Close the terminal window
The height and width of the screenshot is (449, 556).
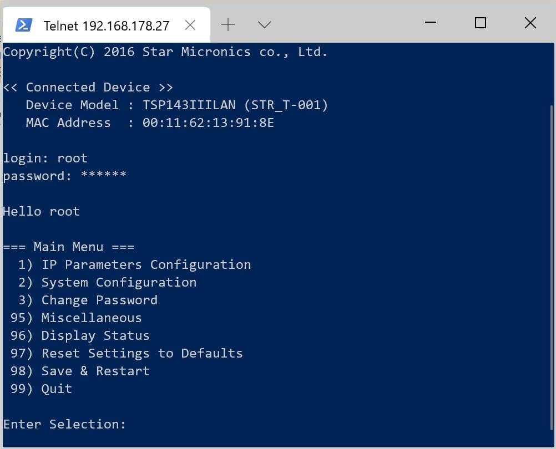point(530,23)
